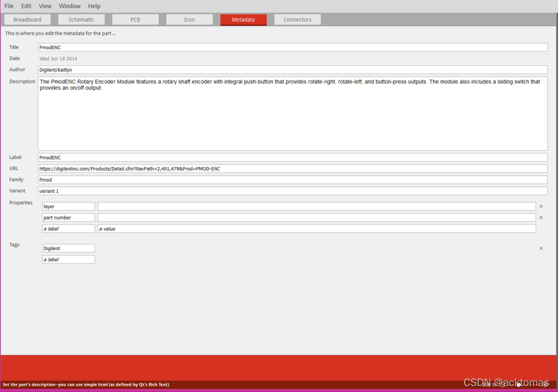
Task: Click the Title field containing PmodENC
Action: click(x=293, y=47)
